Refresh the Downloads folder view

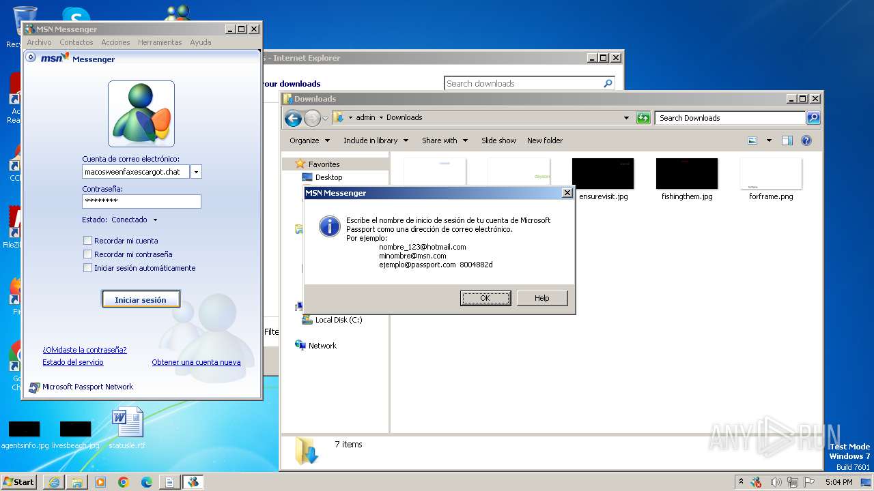(643, 118)
